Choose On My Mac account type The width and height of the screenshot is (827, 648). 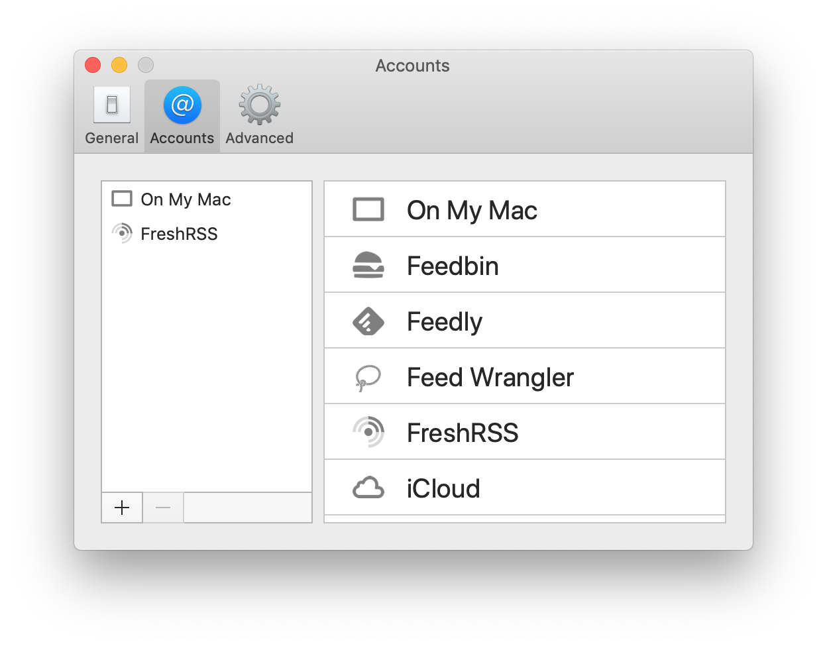tap(525, 210)
